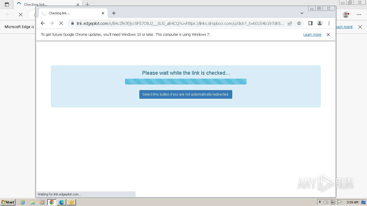Open the Outlook taskbar icon
Viewport: 367px width, 206px height.
point(71,202)
